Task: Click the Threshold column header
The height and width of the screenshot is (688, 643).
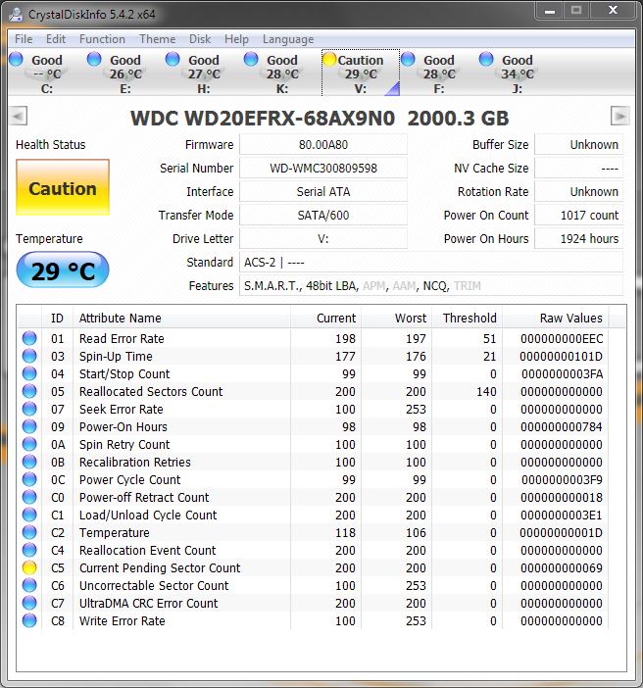Action: (468, 318)
